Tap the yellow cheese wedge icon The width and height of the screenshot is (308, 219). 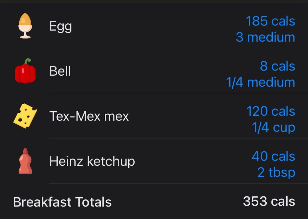click(25, 116)
